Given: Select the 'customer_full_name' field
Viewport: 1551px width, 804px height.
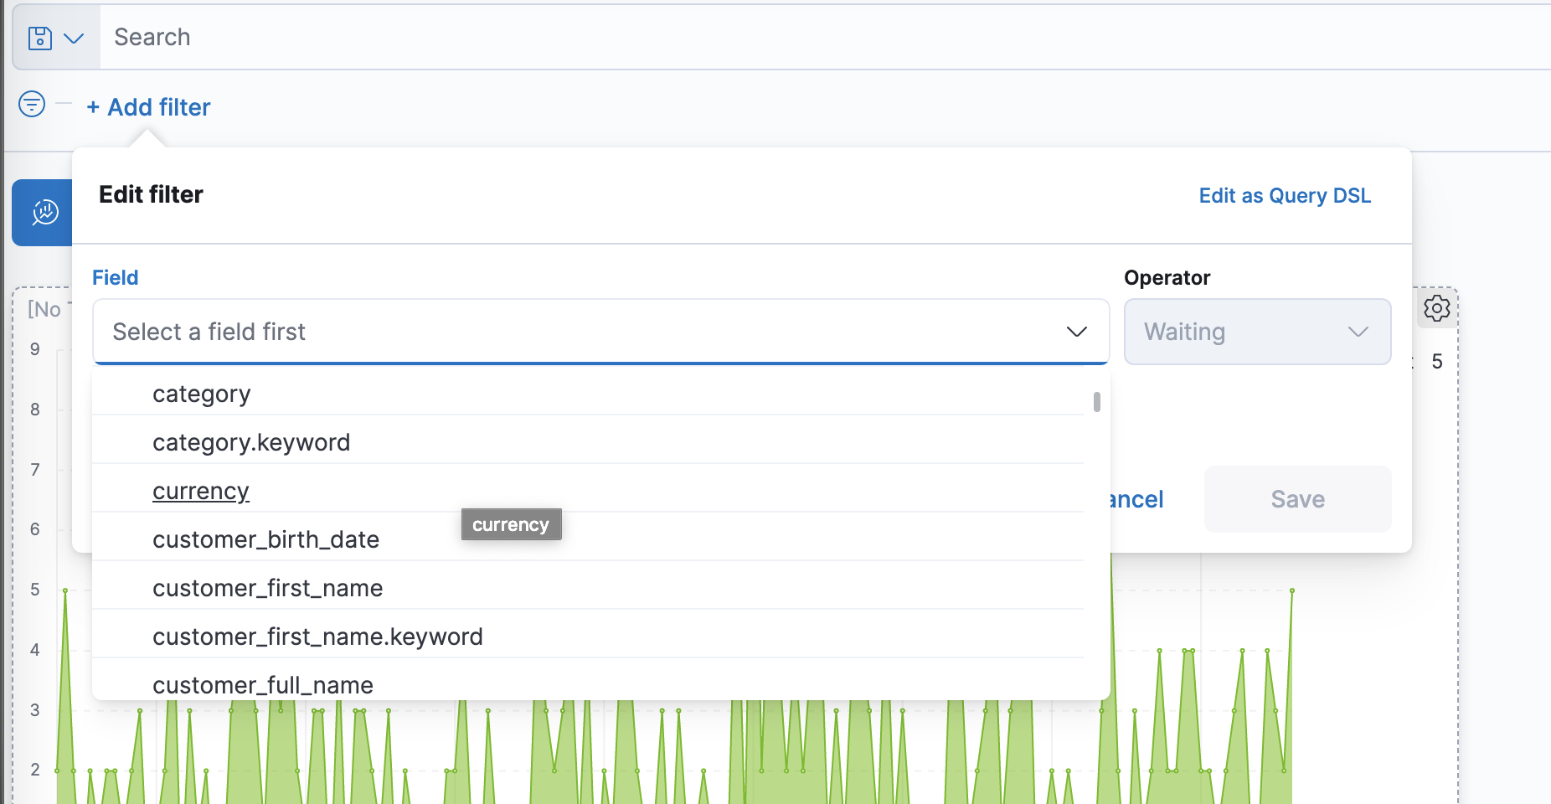Looking at the screenshot, I should [262, 685].
